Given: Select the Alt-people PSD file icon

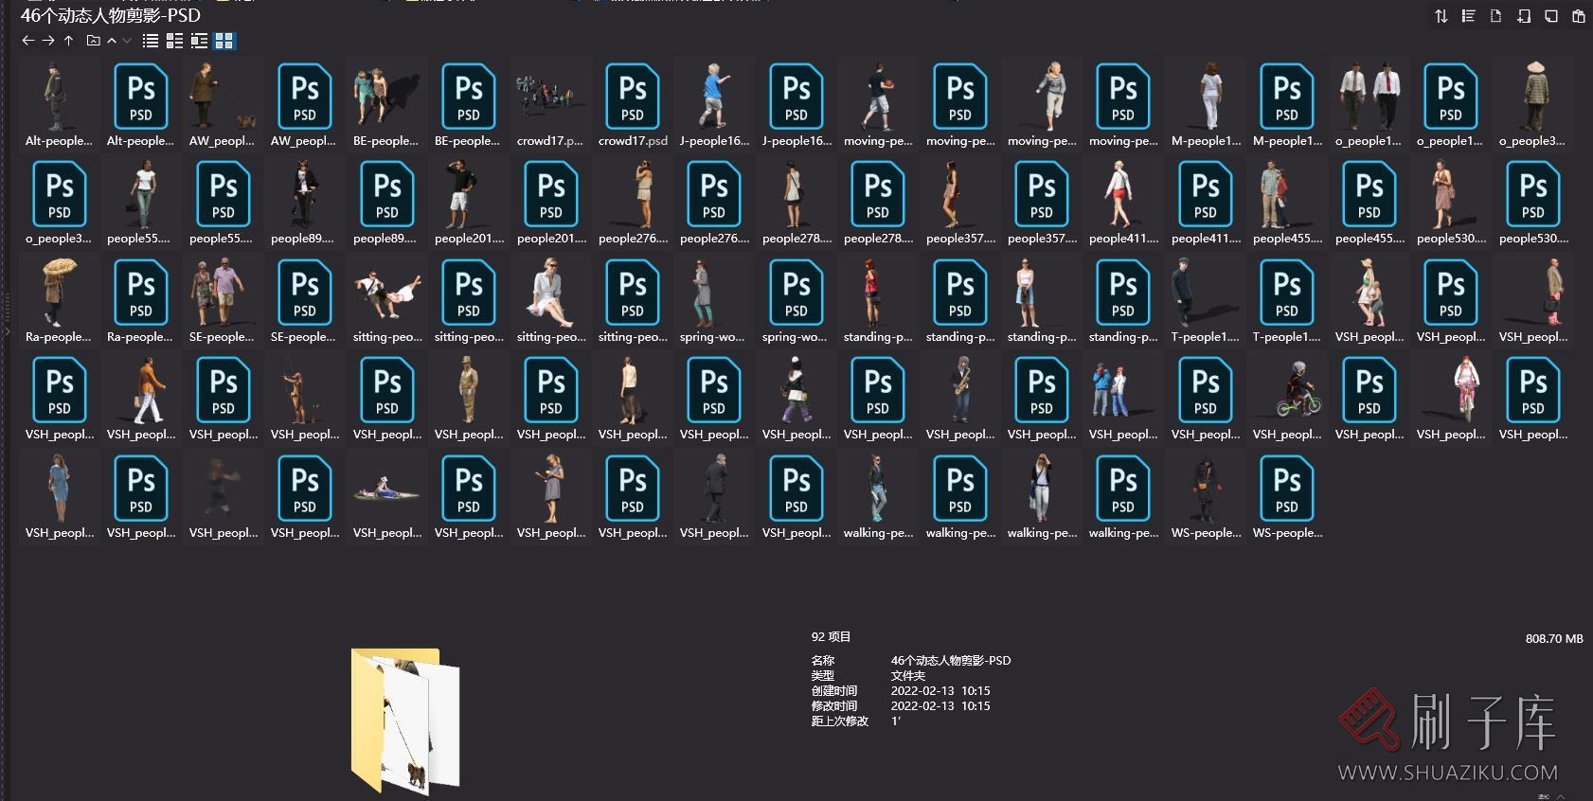Looking at the screenshot, I should pyautogui.click(x=141, y=97).
